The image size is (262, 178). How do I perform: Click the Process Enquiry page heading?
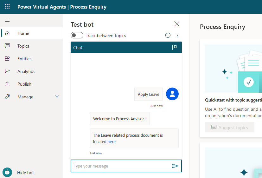[223, 27]
